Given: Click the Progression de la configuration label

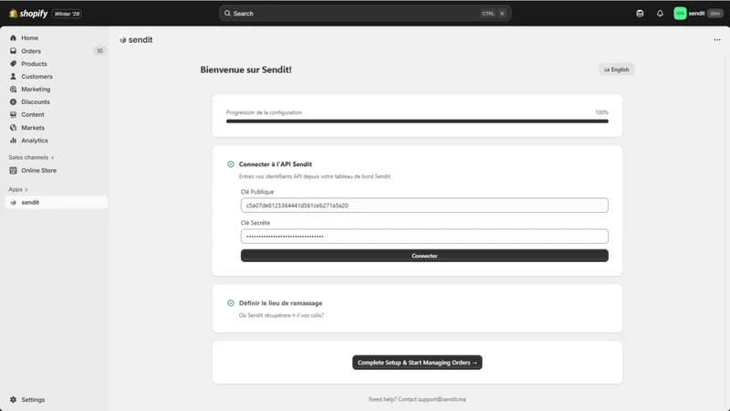Looking at the screenshot, I should click(264, 112).
